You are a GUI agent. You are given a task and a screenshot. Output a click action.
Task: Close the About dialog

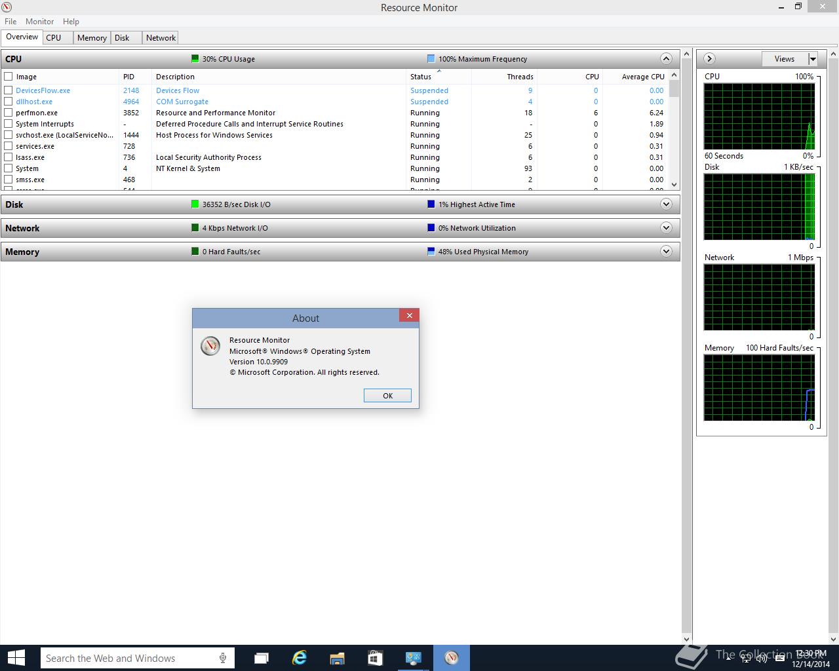pyautogui.click(x=409, y=316)
